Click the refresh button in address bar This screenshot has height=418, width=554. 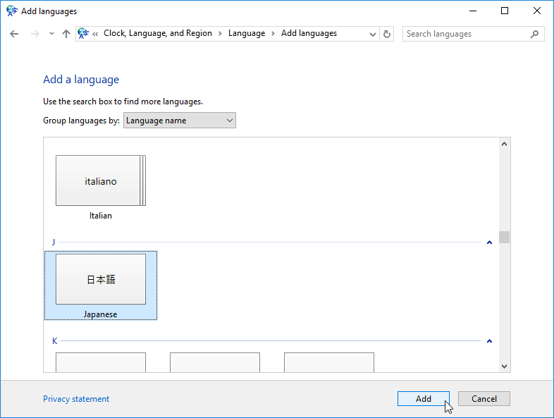click(387, 34)
